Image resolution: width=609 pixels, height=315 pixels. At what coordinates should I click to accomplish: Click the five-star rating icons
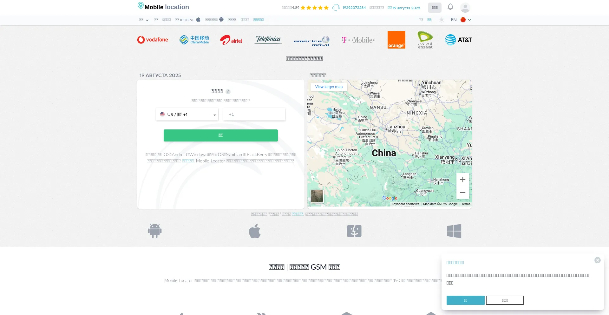click(x=314, y=8)
